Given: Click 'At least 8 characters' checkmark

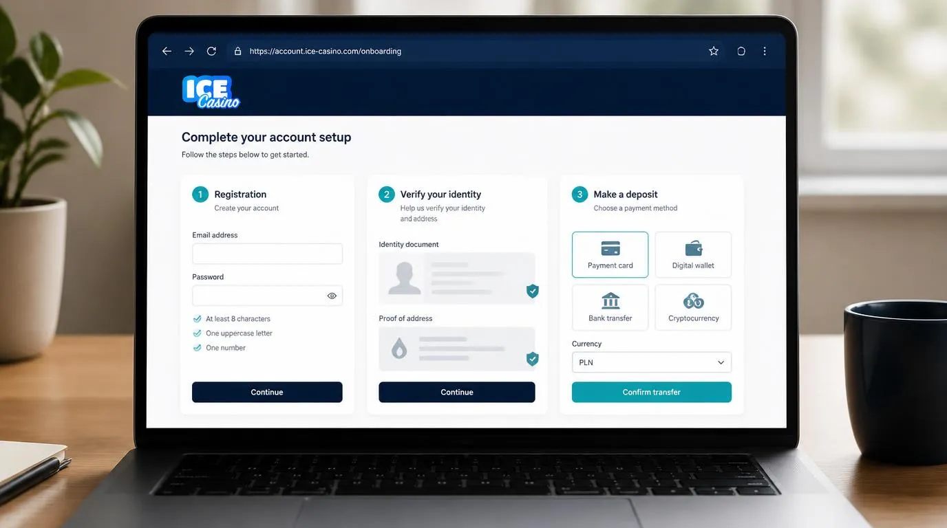Looking at the screenshot, I should pos(197,319).
